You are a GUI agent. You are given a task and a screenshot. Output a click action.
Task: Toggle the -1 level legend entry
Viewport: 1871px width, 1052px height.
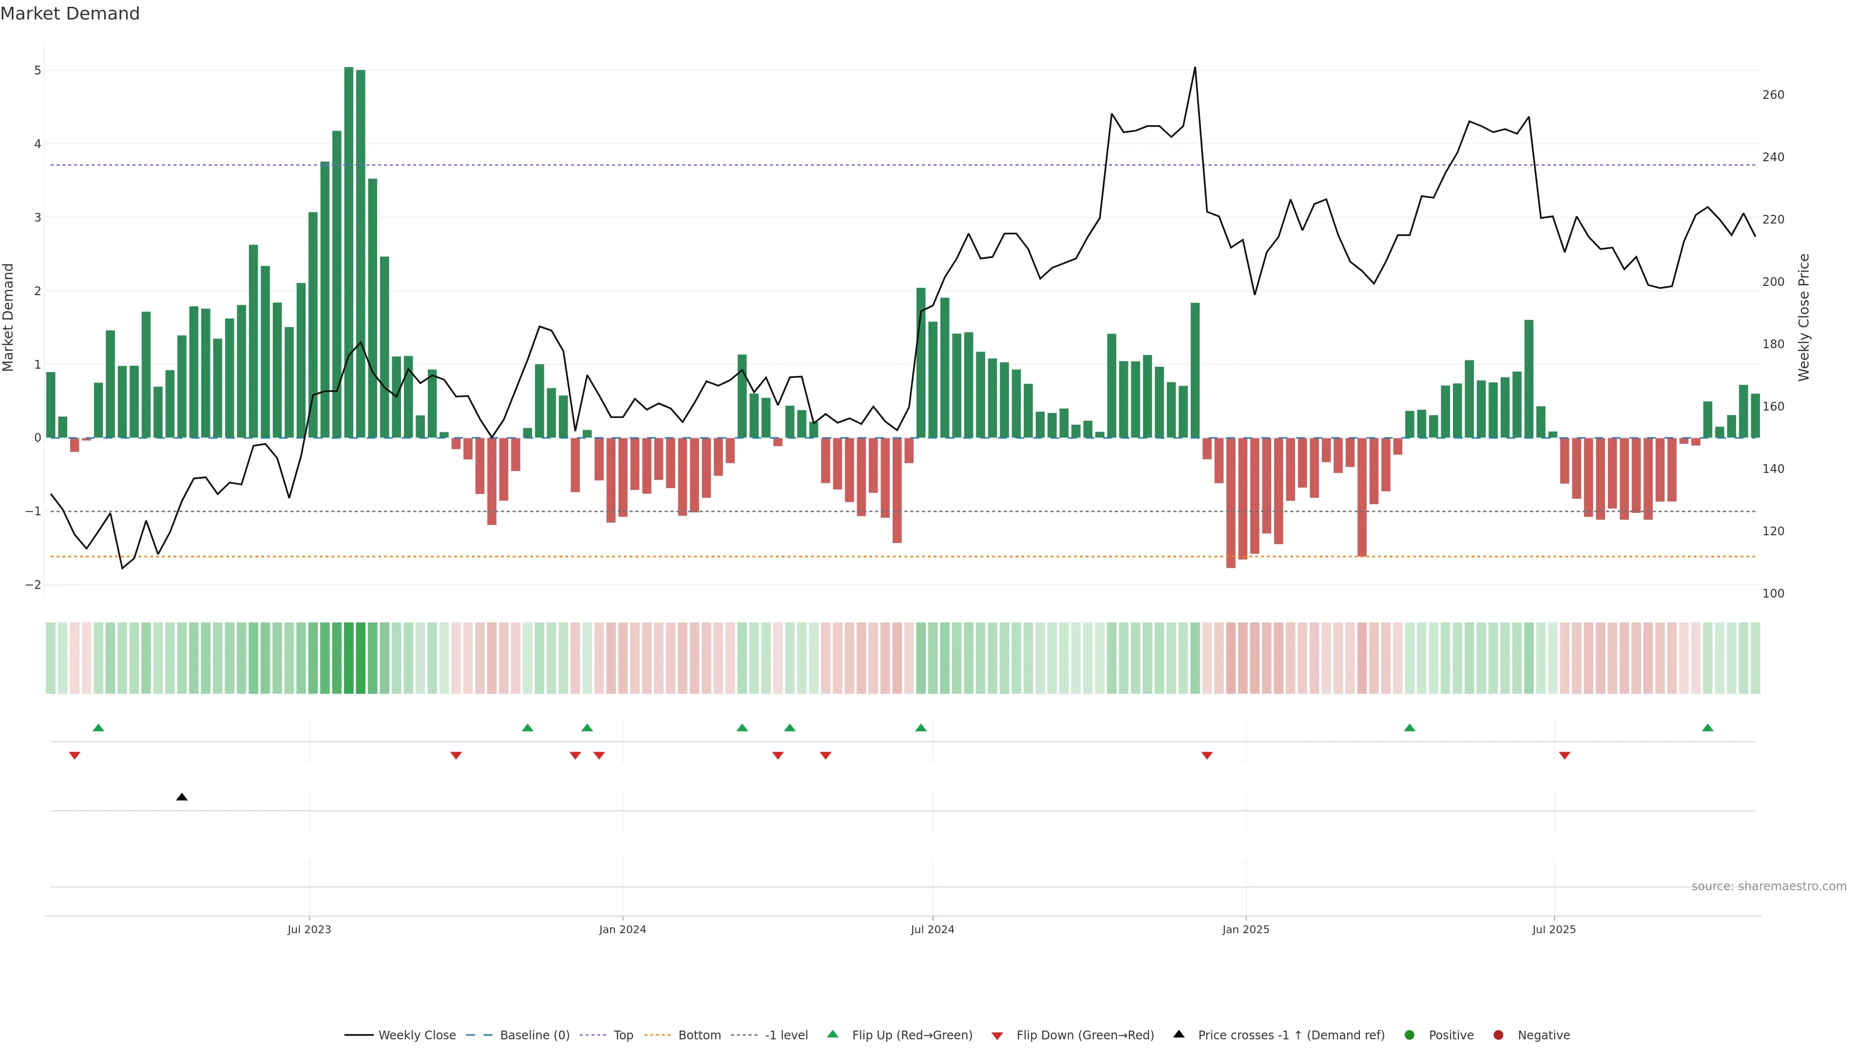pyautogui.click(x=786, y=1035)
